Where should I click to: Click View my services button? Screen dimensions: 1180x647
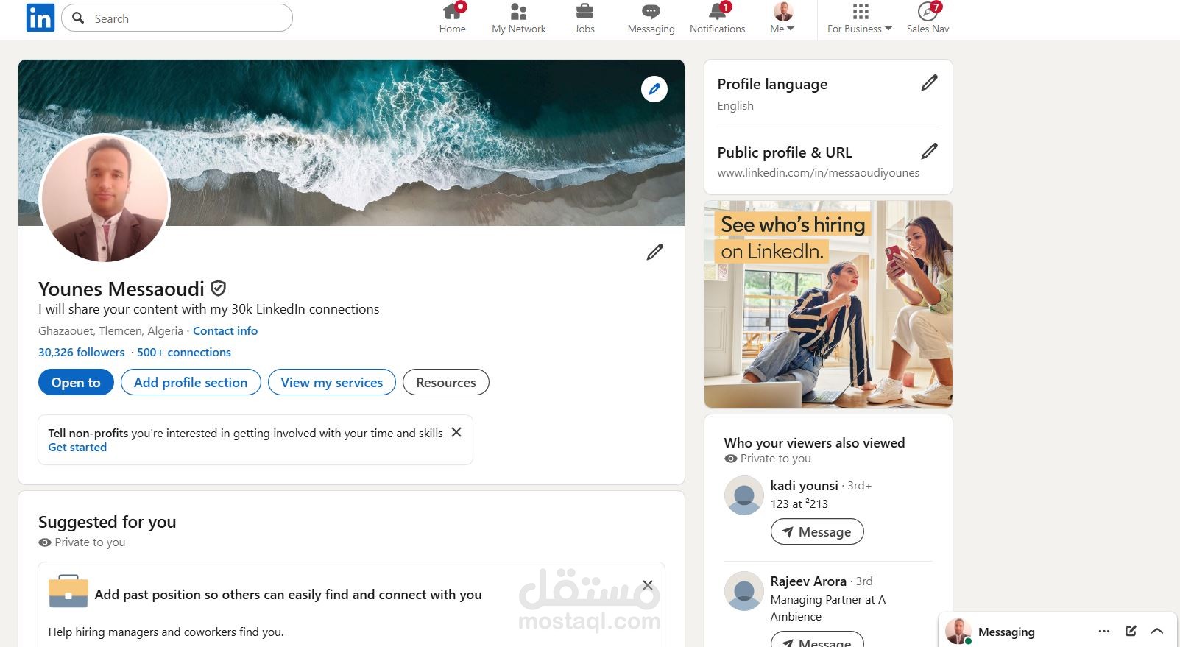tap(332, 382)
